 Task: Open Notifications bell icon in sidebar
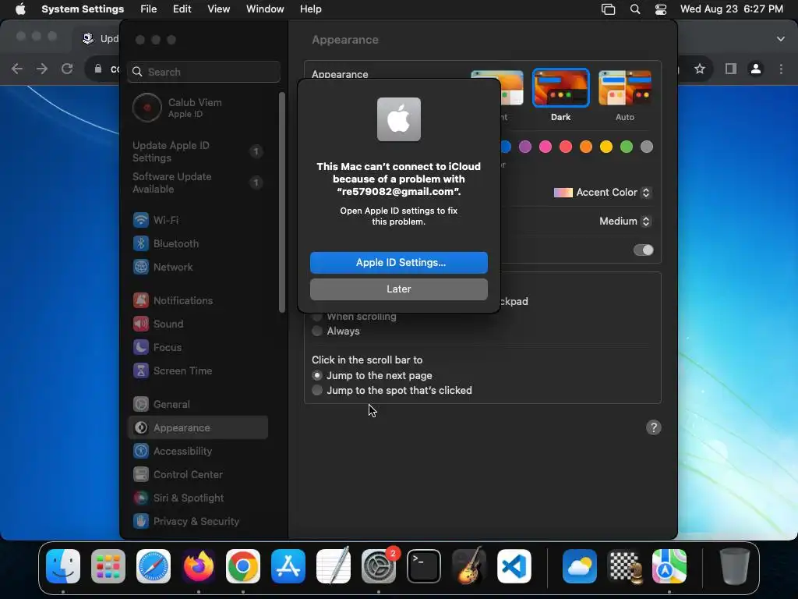pos(141,300)
